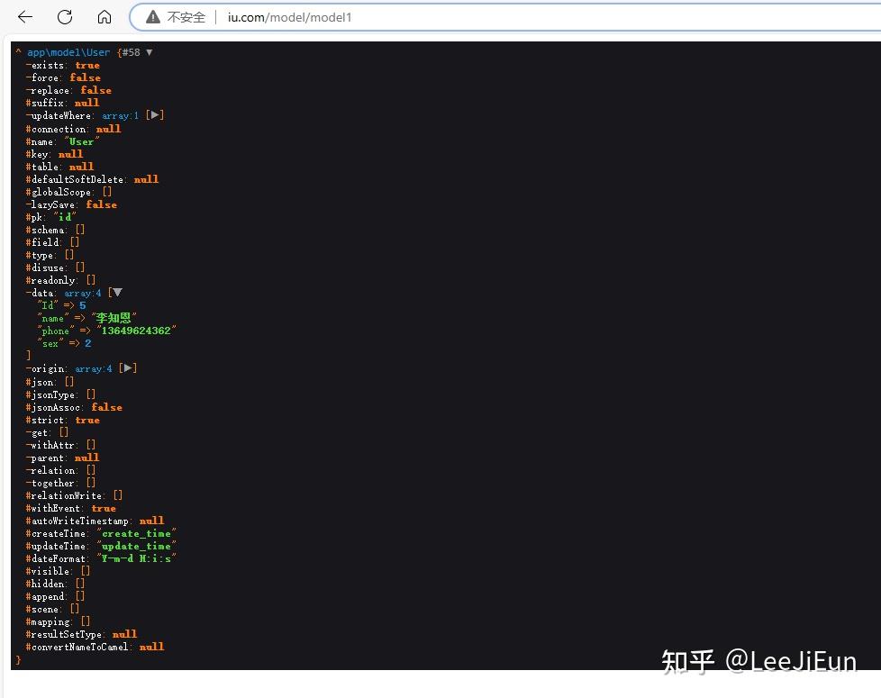Click the createTime value "create_time"
Viewport: 881px width, 698px height.
[x=137, y=533]
